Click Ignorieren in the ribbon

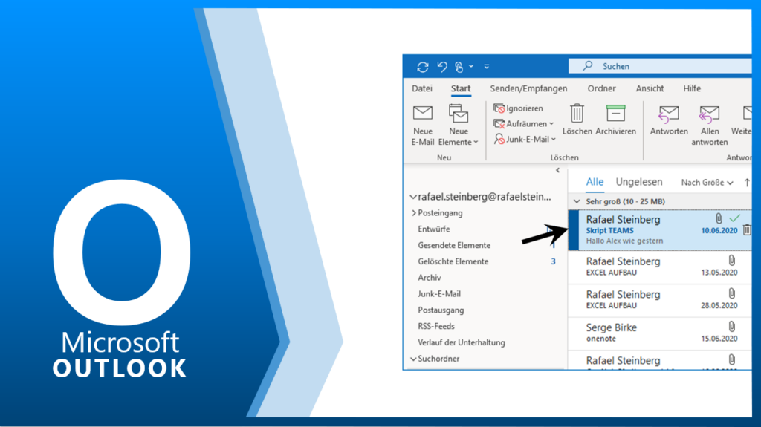518,108
